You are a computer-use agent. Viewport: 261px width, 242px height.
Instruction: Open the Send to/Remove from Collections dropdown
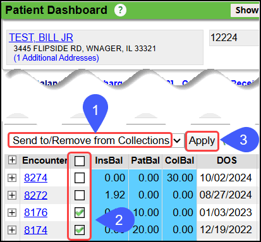pyautogui.click(x=96, y=140)
